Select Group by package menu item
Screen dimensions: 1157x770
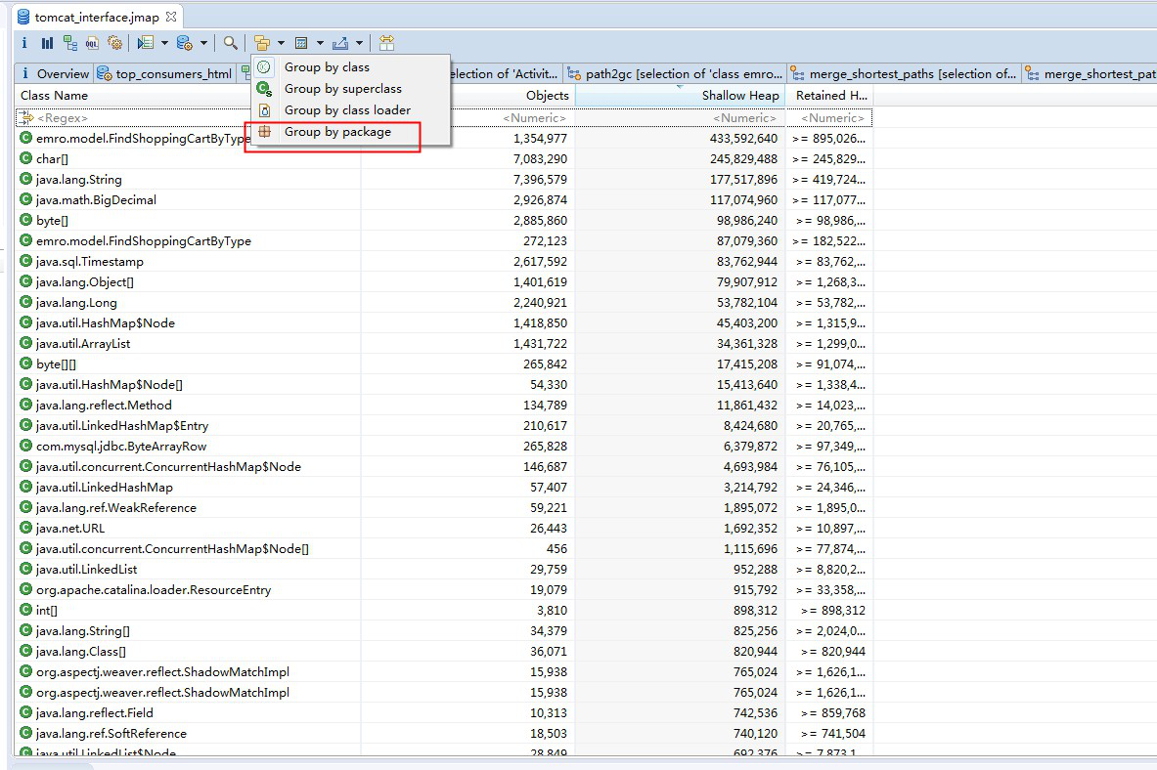click(x=337, y=132)
